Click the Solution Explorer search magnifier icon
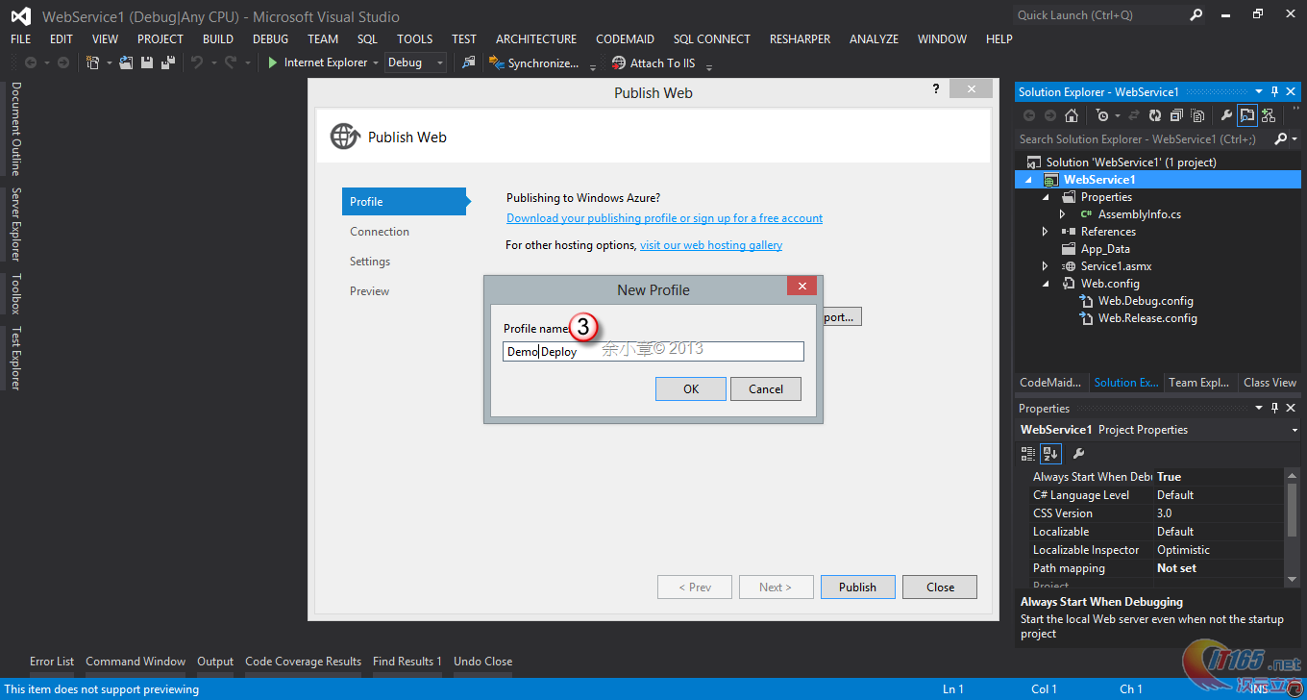This screenshot has height=700, width=1307. click(1280, 139)
